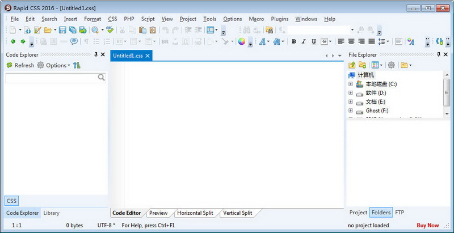Screen dimensions: 454x233
Task: Select the 软件 (D:) drive
Action: [376, 93]
